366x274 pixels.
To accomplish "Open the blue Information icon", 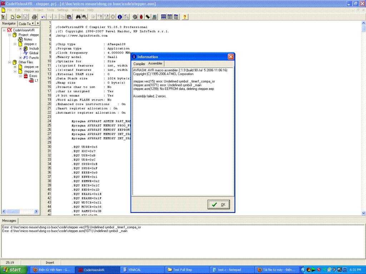I will tap(120, 17).
